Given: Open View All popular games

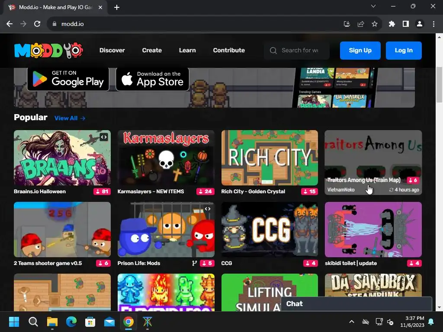Looking at the screenshot, I should click(70, 118).
